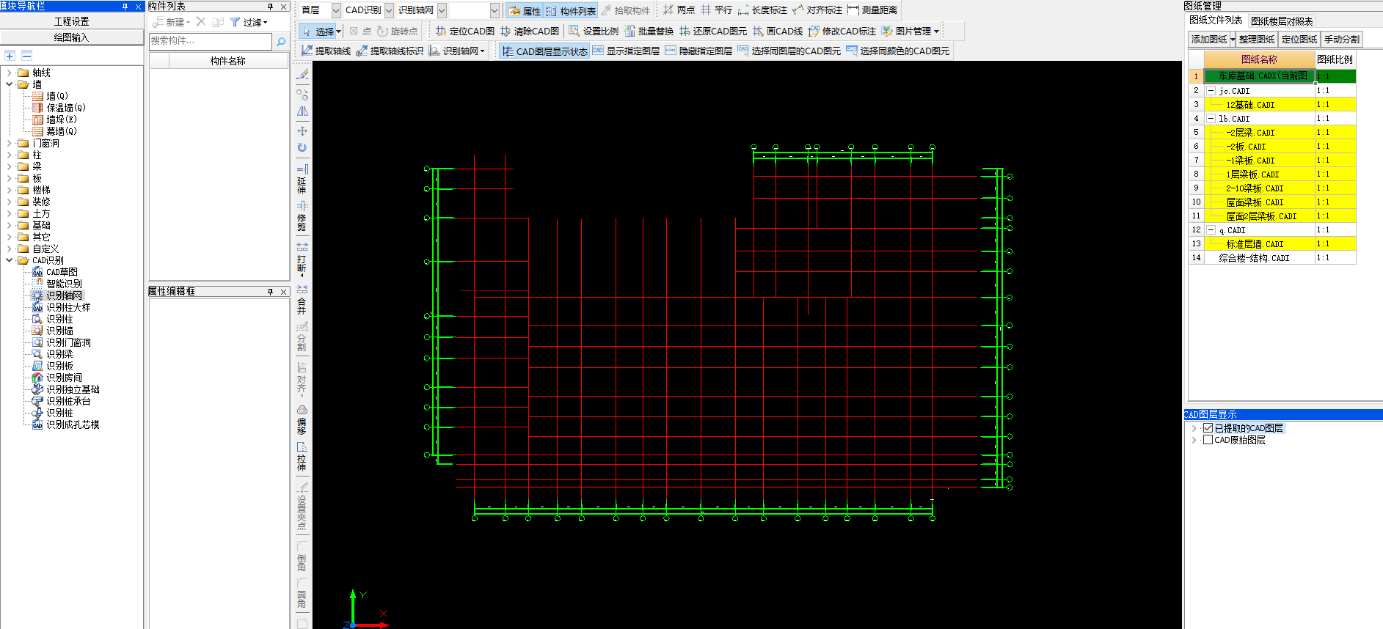This screenshot has width=1383, height=629.
Task: Expand the 已提取的CAD图层 layer node
Action: pos(1194,428)
